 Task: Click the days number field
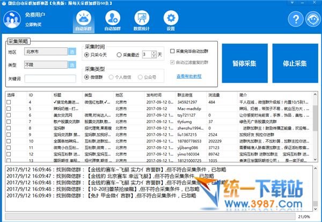[147, 54]
